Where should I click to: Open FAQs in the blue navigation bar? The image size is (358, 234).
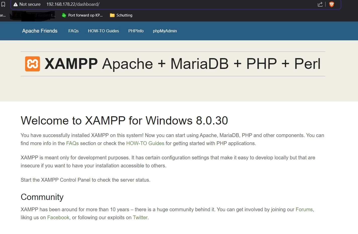coord(73,31)
